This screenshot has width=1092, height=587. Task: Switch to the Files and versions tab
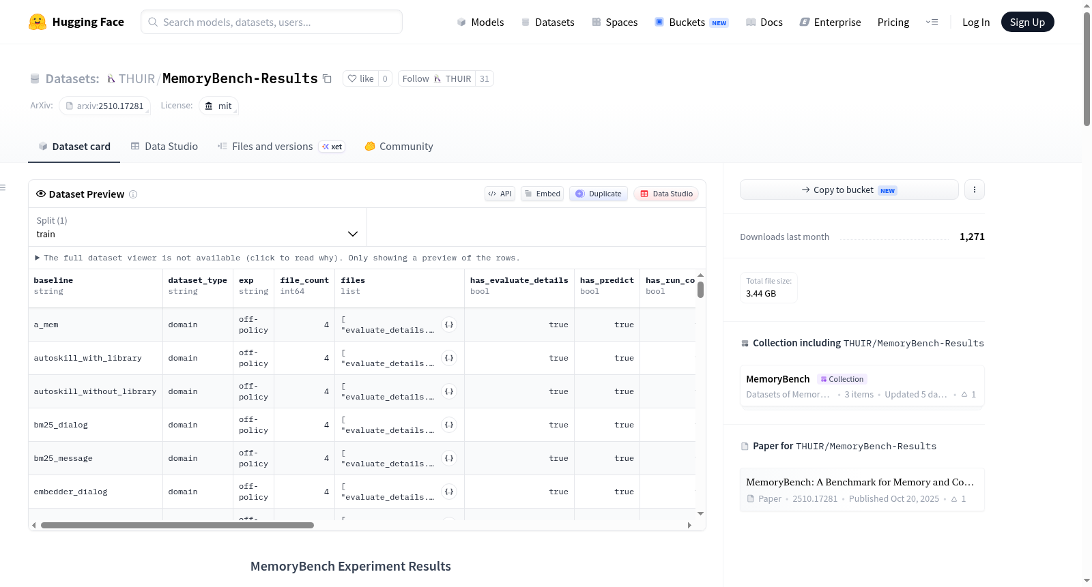(281, 147)
